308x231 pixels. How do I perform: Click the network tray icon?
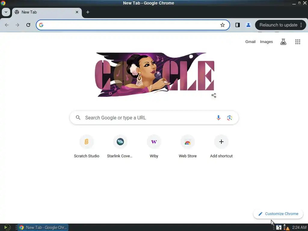pyautogui.click(x=279, y=227)
